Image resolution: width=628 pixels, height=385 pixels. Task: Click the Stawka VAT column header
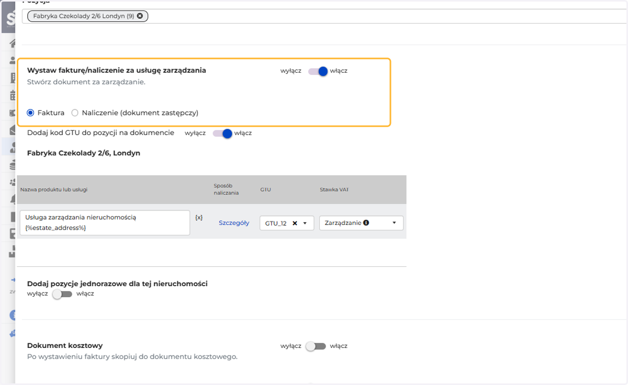pyautogui.click(x=334, y=189)
